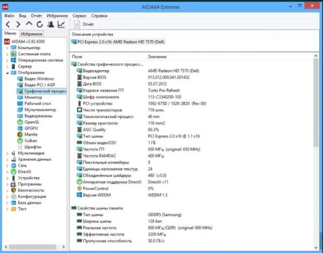Collapse the Отображение node
Viewport: 323px width, 253px height.
point(7,73)
